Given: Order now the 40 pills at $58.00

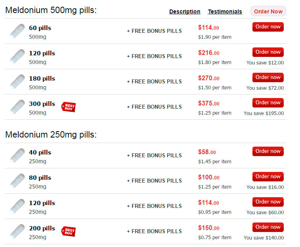Looking at the screenshot, I should [268, 151].
